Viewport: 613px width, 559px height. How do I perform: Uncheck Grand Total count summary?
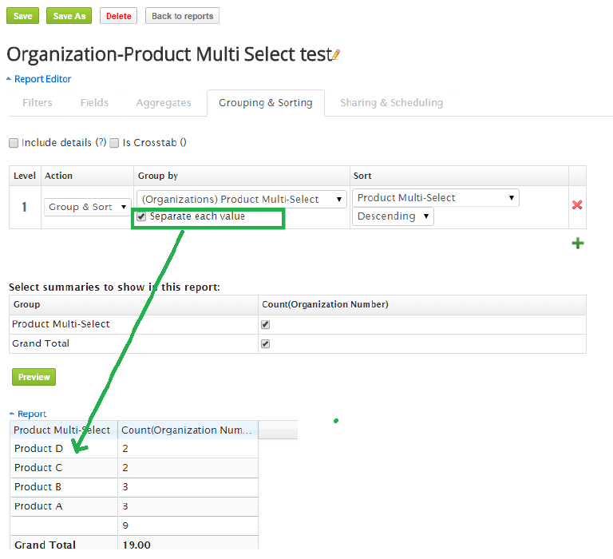pos(266,343)
